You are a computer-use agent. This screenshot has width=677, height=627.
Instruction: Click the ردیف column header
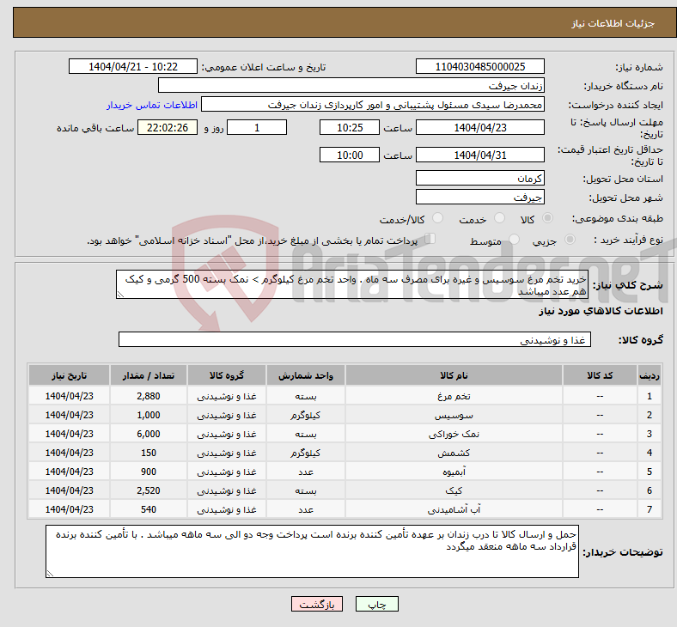coord(649,375)
